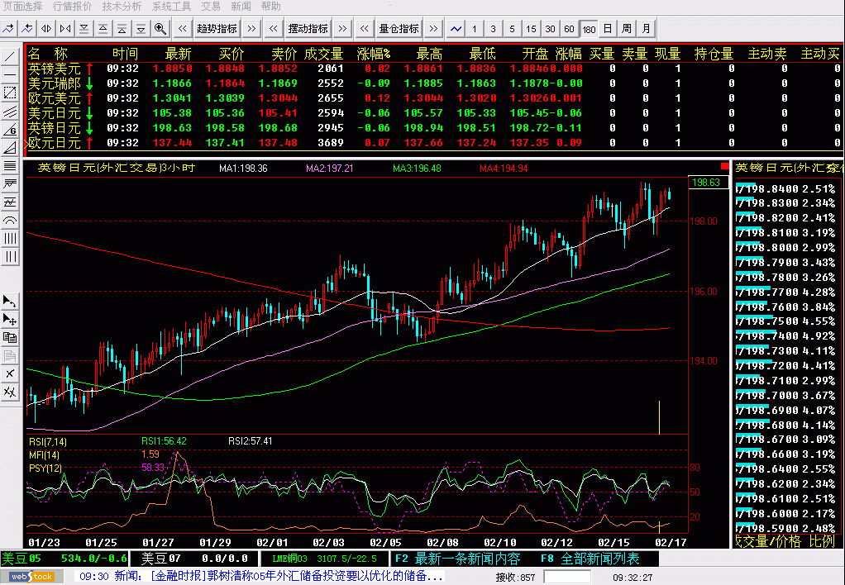Viewport: 845px width, 585px height.
Task: Select the three vertical lines tool
Action: (x=10, y=257)
